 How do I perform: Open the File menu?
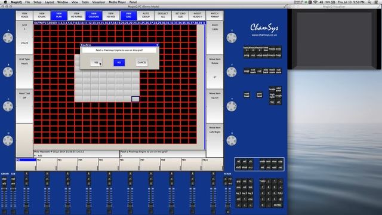pyautogui.click(x=27, y=2)
